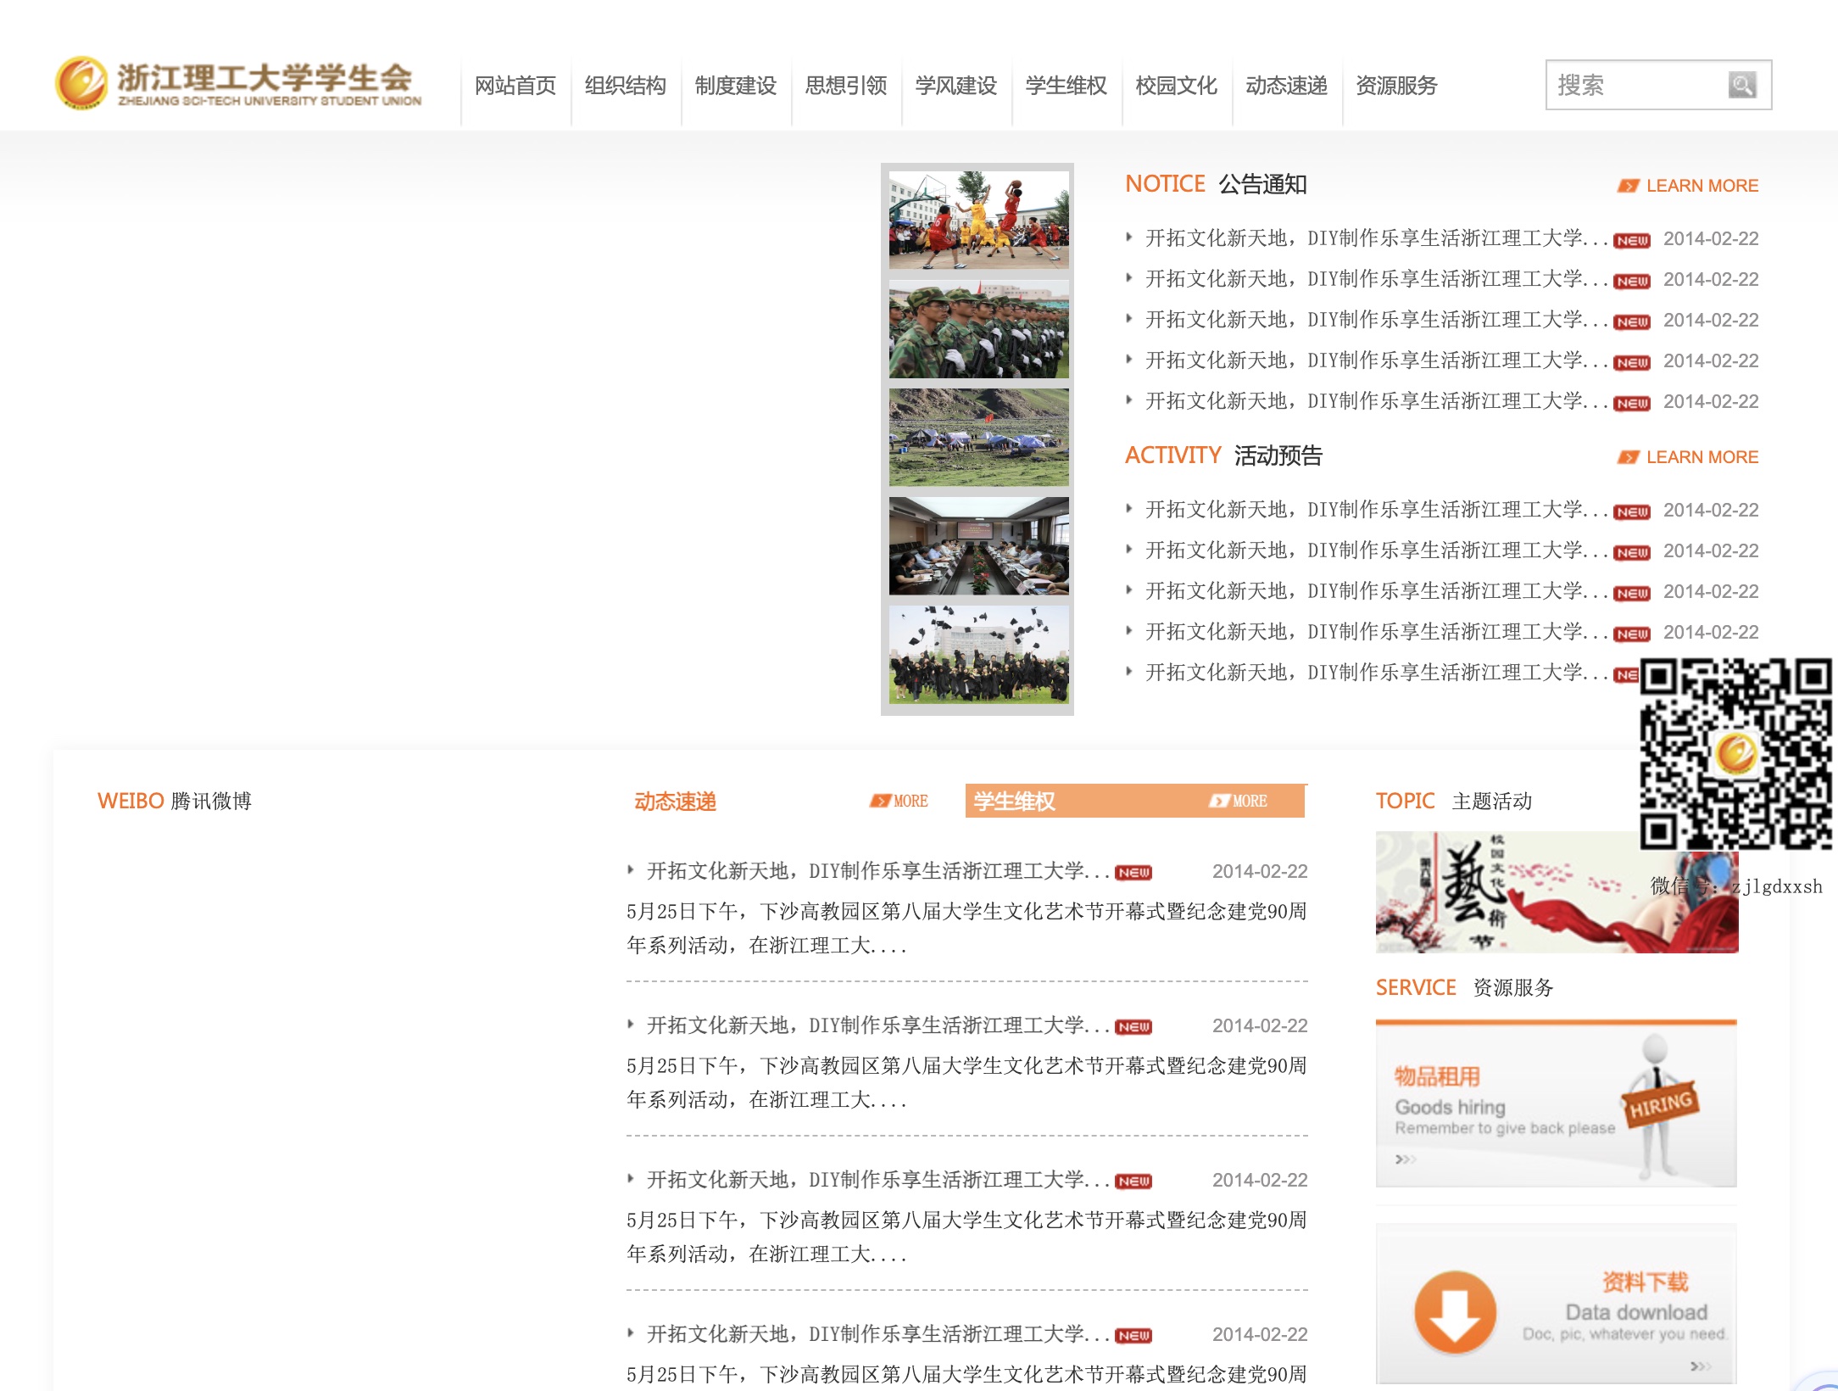Viewport: 1838px width, 1391px height.
Task: Switch to the orange 学生维权 tab
Action: tap(1015, 802)
